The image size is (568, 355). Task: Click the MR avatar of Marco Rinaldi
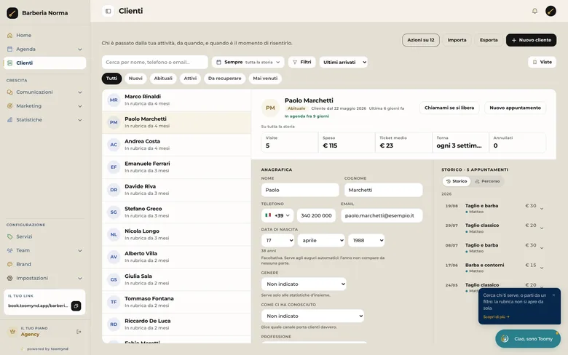click(114, 100)
